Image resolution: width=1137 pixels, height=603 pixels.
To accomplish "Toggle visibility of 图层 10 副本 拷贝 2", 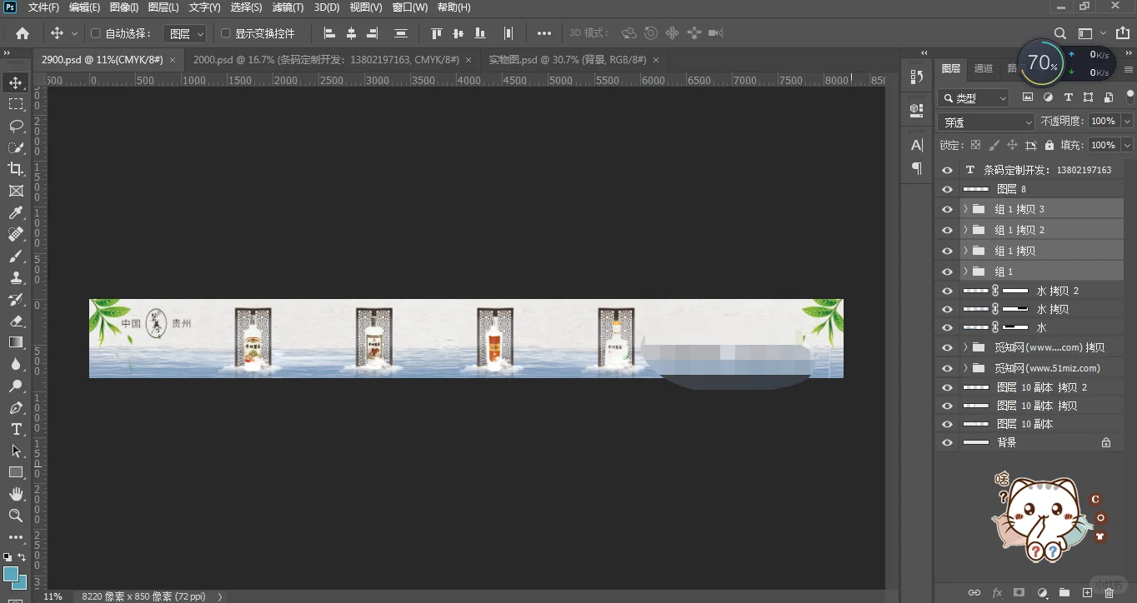I will point(947,387).
